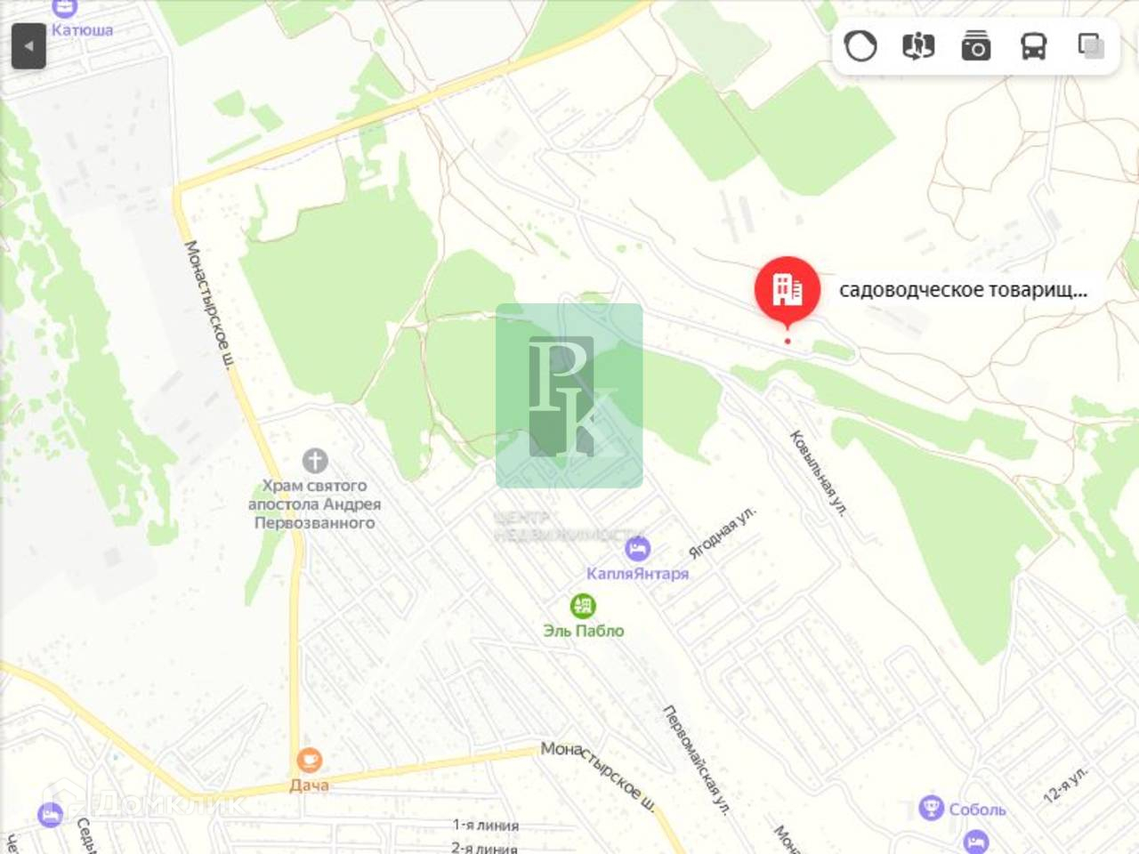The height and width of the screenshot is (854, 1139).
Task: Click the КапляЯнтаря hotel icon
Action: pyautogui.click(x=637, y=548)
